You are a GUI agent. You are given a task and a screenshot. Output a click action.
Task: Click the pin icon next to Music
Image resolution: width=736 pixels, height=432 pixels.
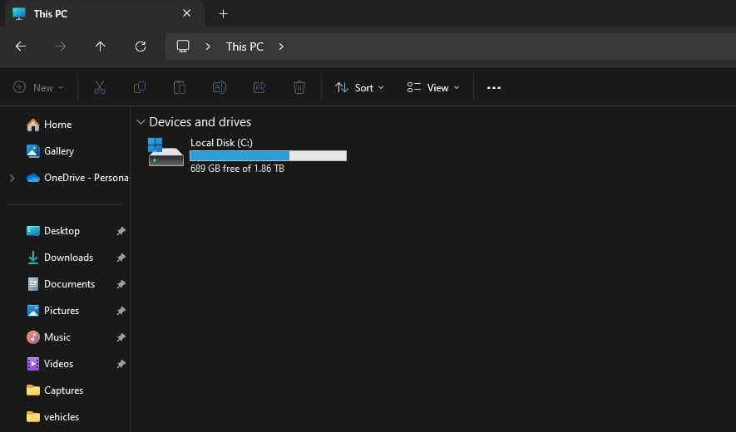[121, 337]
